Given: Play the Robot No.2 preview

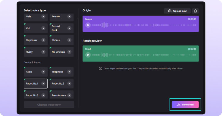Looking at the screenshot, I should point(69,84).
